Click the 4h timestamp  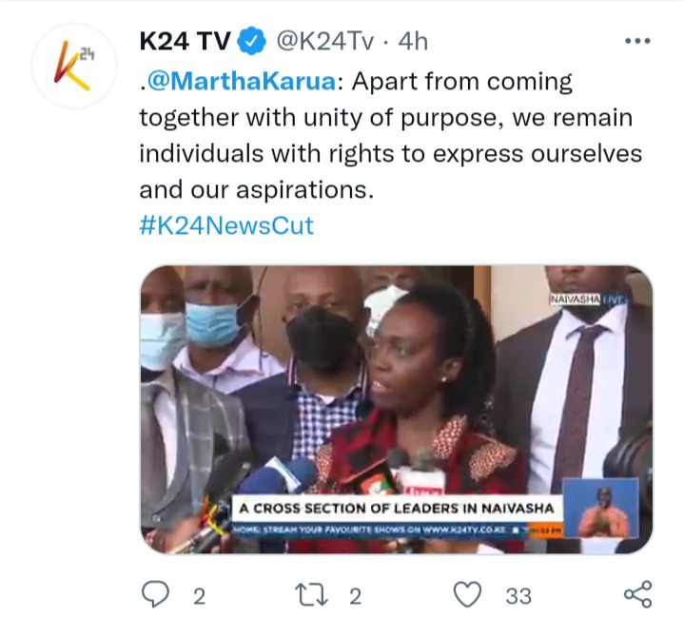(413, 42)
